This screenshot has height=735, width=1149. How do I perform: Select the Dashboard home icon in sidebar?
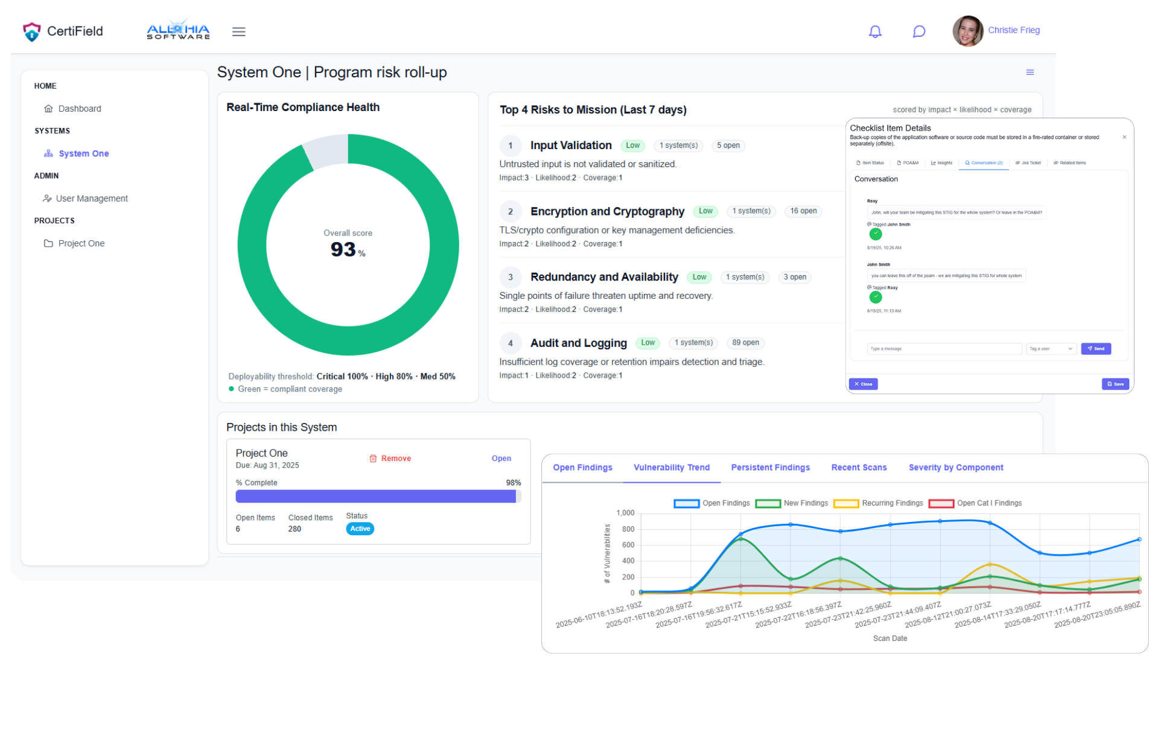pyautogui.click(x=48, y=108)
